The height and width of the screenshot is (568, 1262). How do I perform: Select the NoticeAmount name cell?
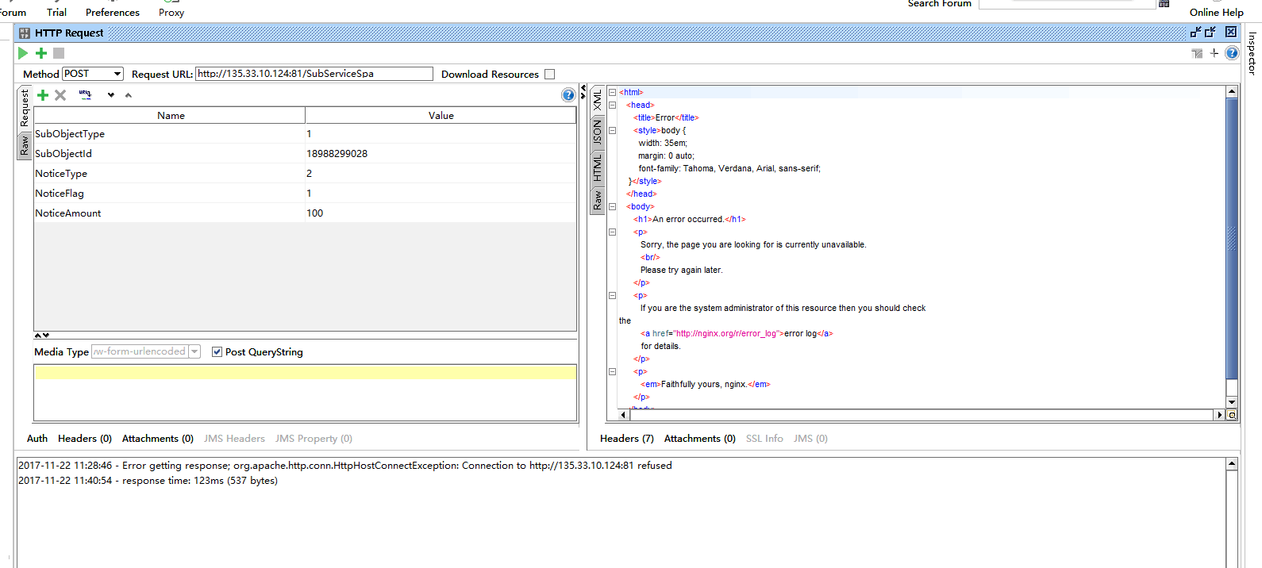(169, 213)
